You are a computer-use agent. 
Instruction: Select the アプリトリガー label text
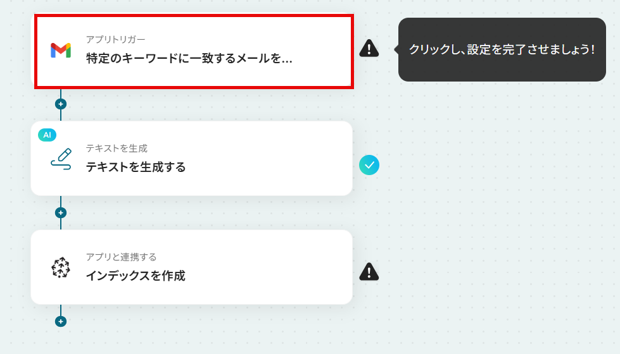115,39
